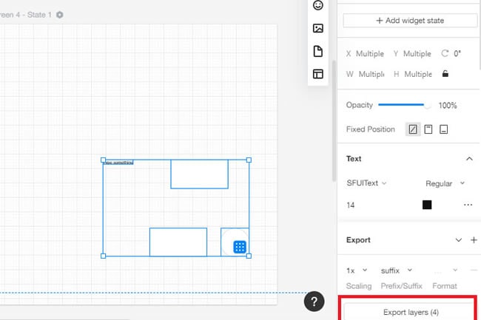Click the top-right selection handle
481x320 pixels.
[x=249, y=160]
